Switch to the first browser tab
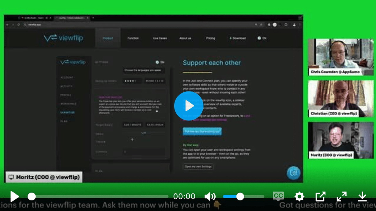The image size is (376, 211). (34, 18)
